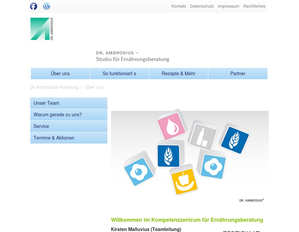Open the Impressum page
The height and width of the screenshot is (232, 299).
pos(229,6)
